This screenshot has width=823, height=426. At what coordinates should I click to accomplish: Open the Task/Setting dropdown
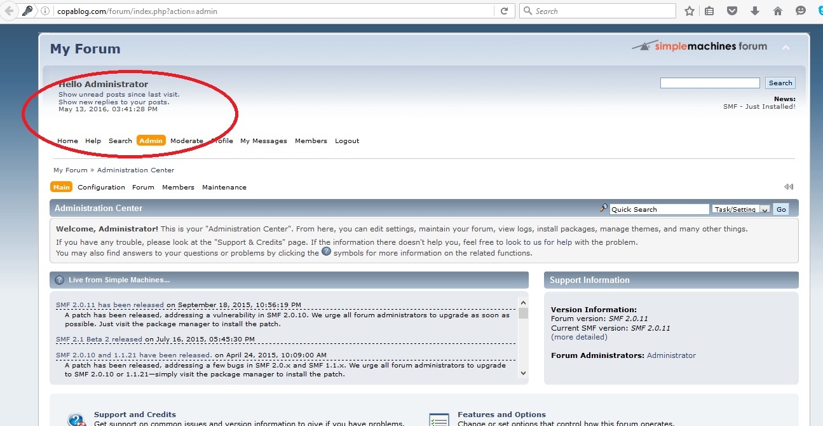741,209
